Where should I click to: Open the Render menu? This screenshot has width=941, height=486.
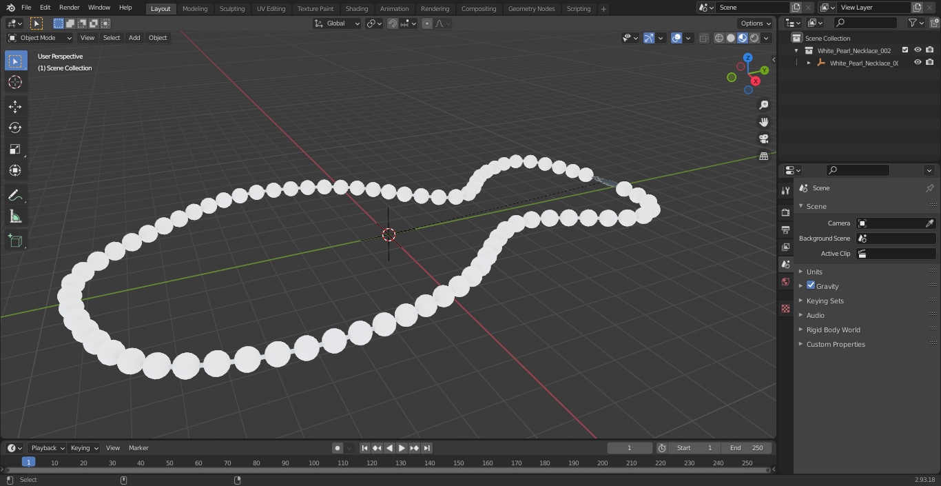(x=69, y=8)
